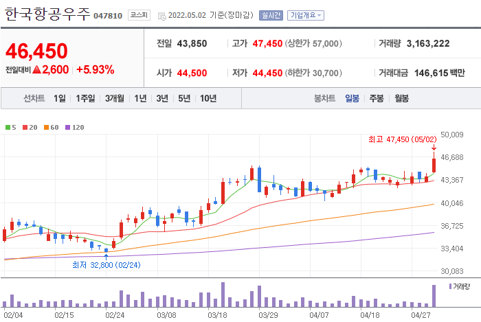Click the +5.93% change rate
The width and height of the screenshot is (481, 322).
pos(95,69)
